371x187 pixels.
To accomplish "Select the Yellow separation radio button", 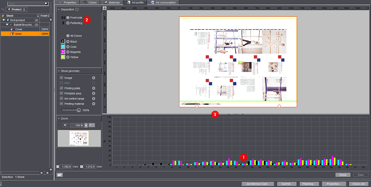I will pyautogui.click(x=68, y=57).
